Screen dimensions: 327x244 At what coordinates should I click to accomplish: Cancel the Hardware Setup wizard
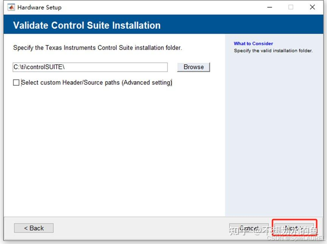click(249, 228)
